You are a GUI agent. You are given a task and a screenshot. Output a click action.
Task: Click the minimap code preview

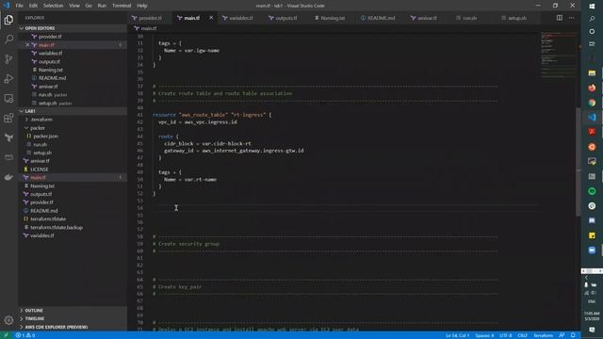tap(558, 56)
